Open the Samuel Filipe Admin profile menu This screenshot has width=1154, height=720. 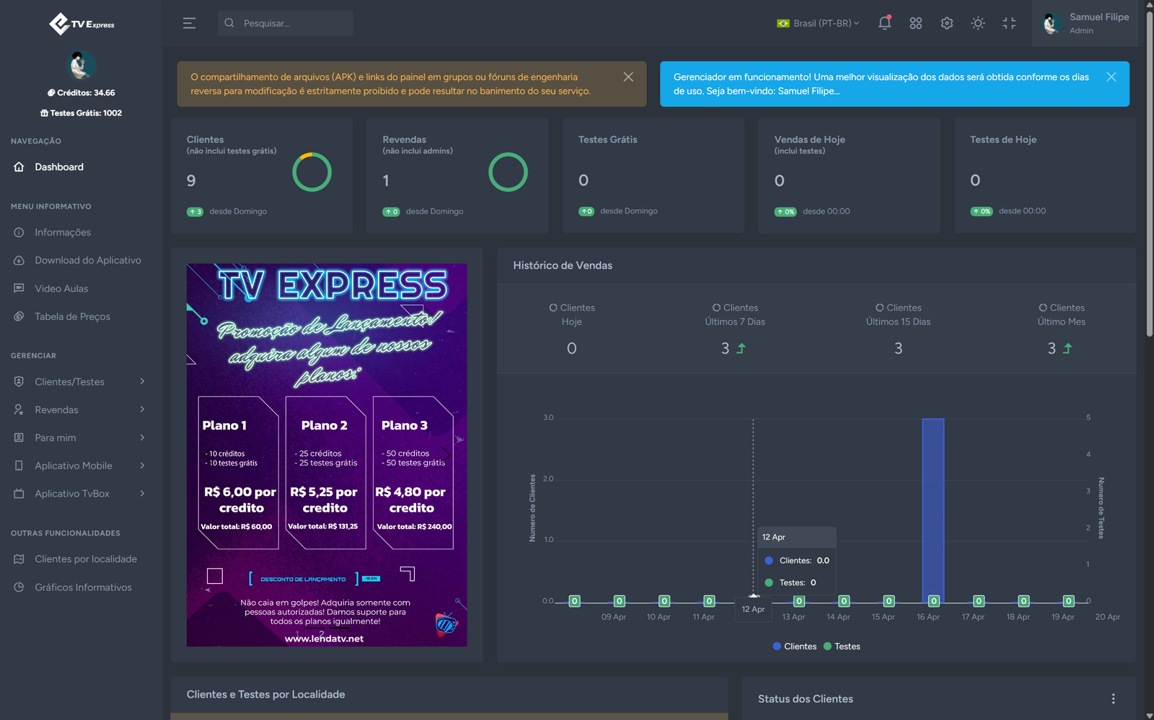tap(1085, 23)
